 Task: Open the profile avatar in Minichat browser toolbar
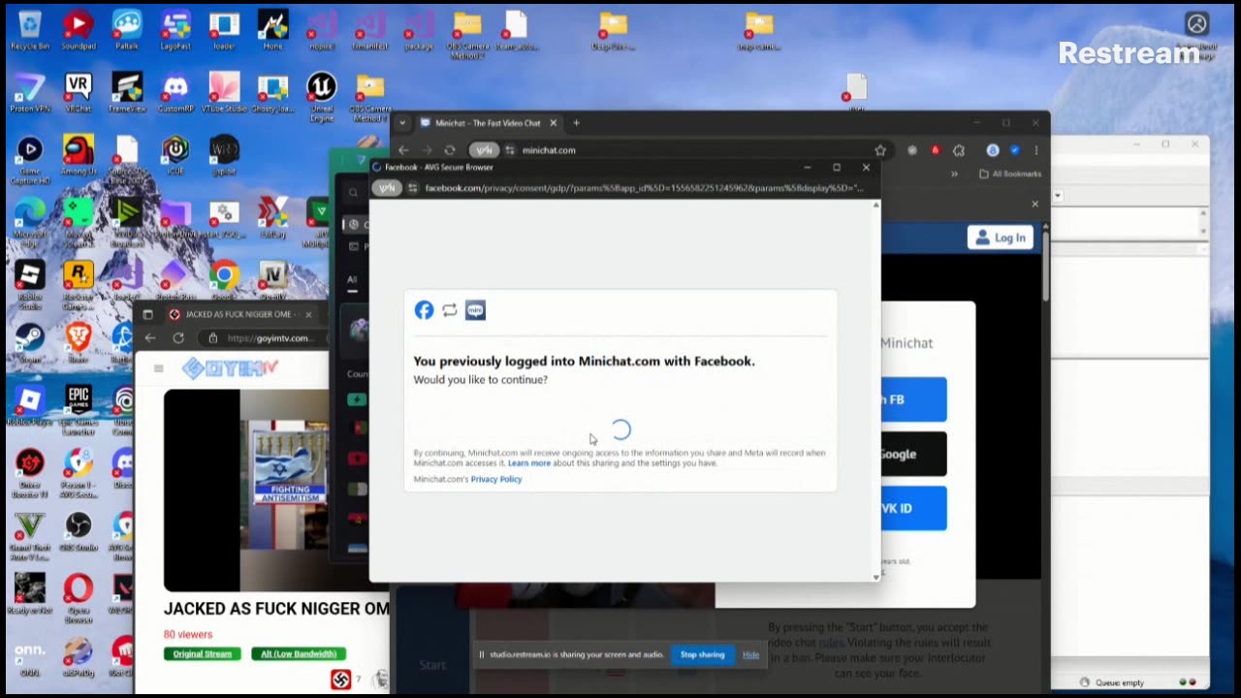(993, 150)
